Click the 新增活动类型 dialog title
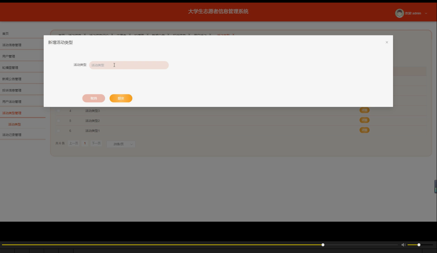 tap(60, 42)
